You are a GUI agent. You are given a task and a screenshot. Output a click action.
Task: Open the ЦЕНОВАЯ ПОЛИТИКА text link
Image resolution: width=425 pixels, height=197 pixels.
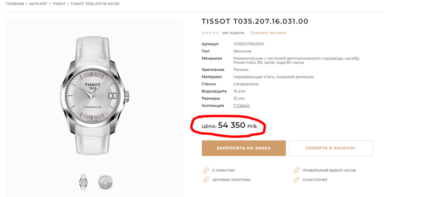(231, 180)
